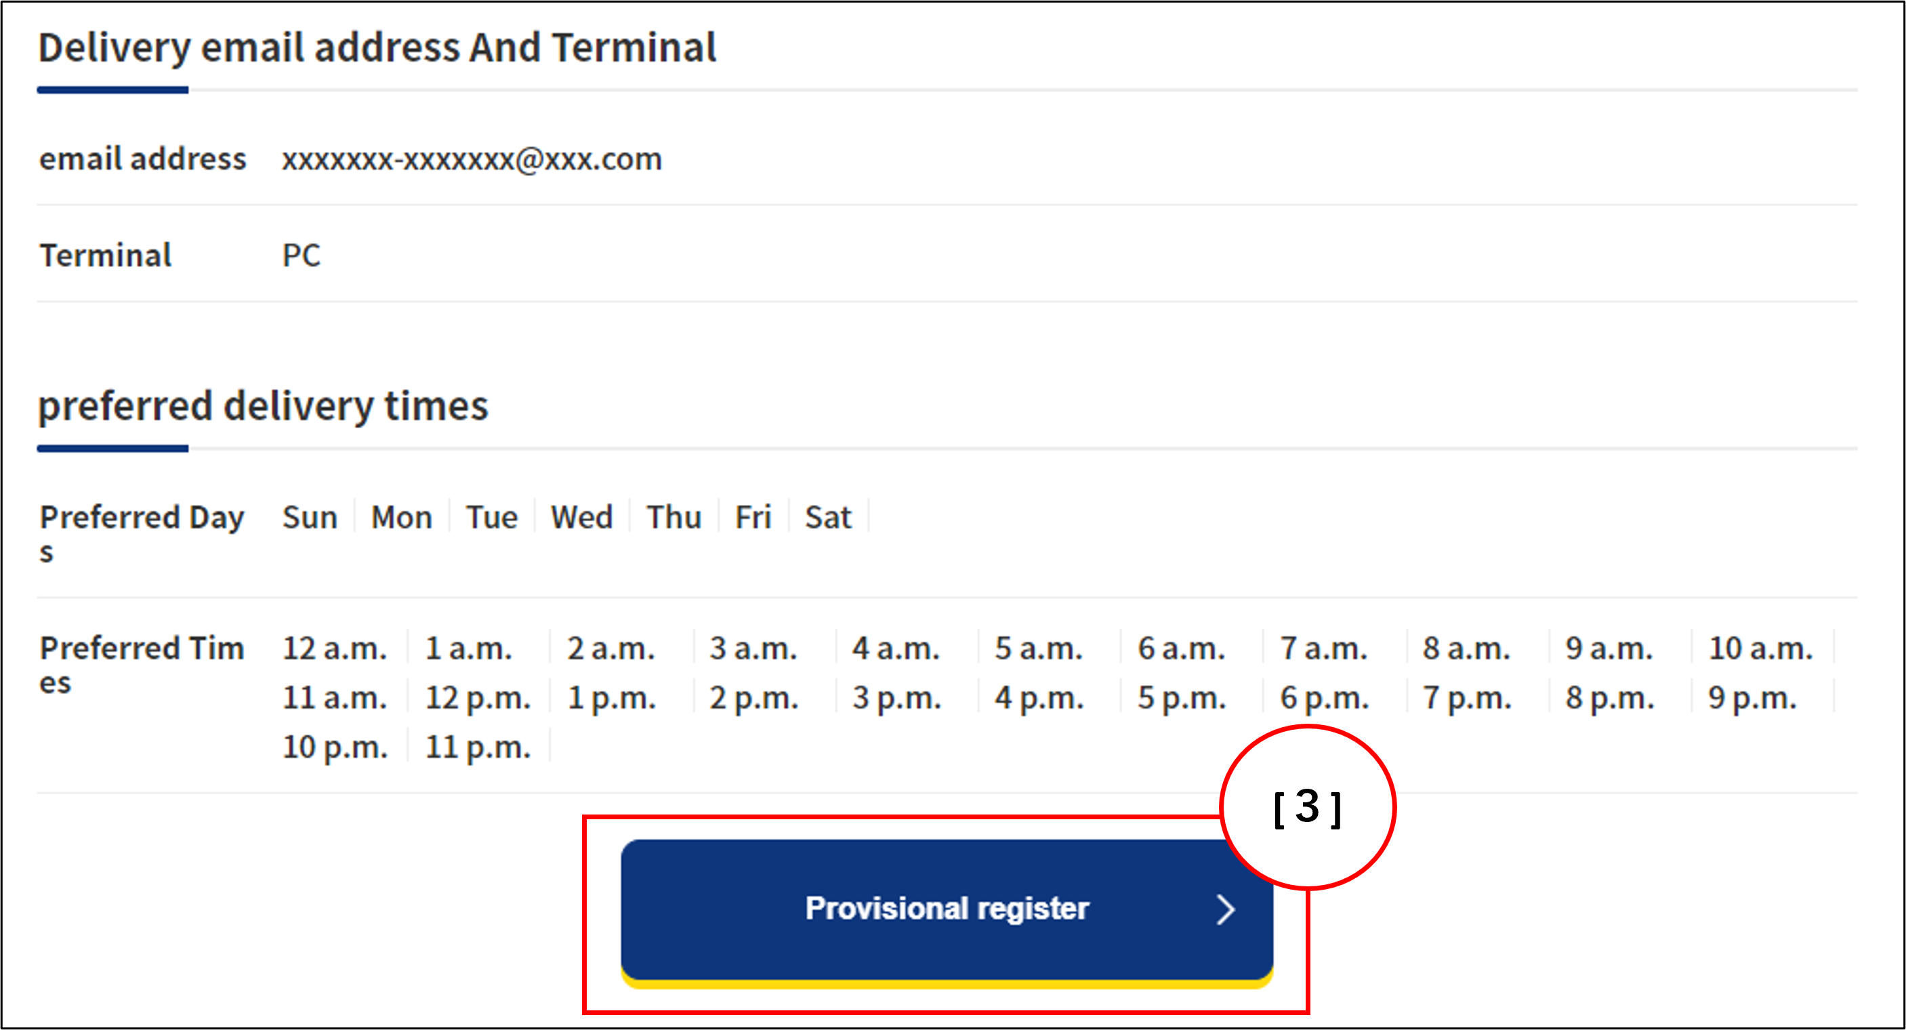Click the Provisional register button

pyautogui.click(x=946, y=909)
